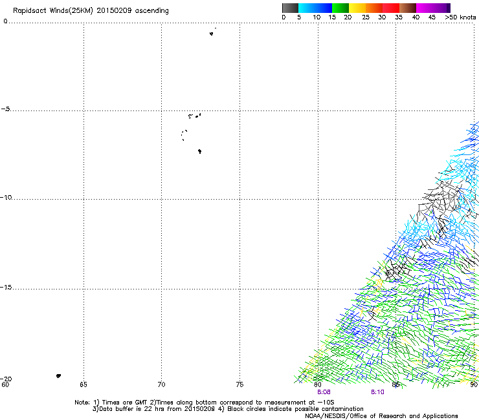The width and height of the screenshot is (479, 420).
Task: Click the longitude label '80' on bottom axis
Action: [x=318, y=384]
